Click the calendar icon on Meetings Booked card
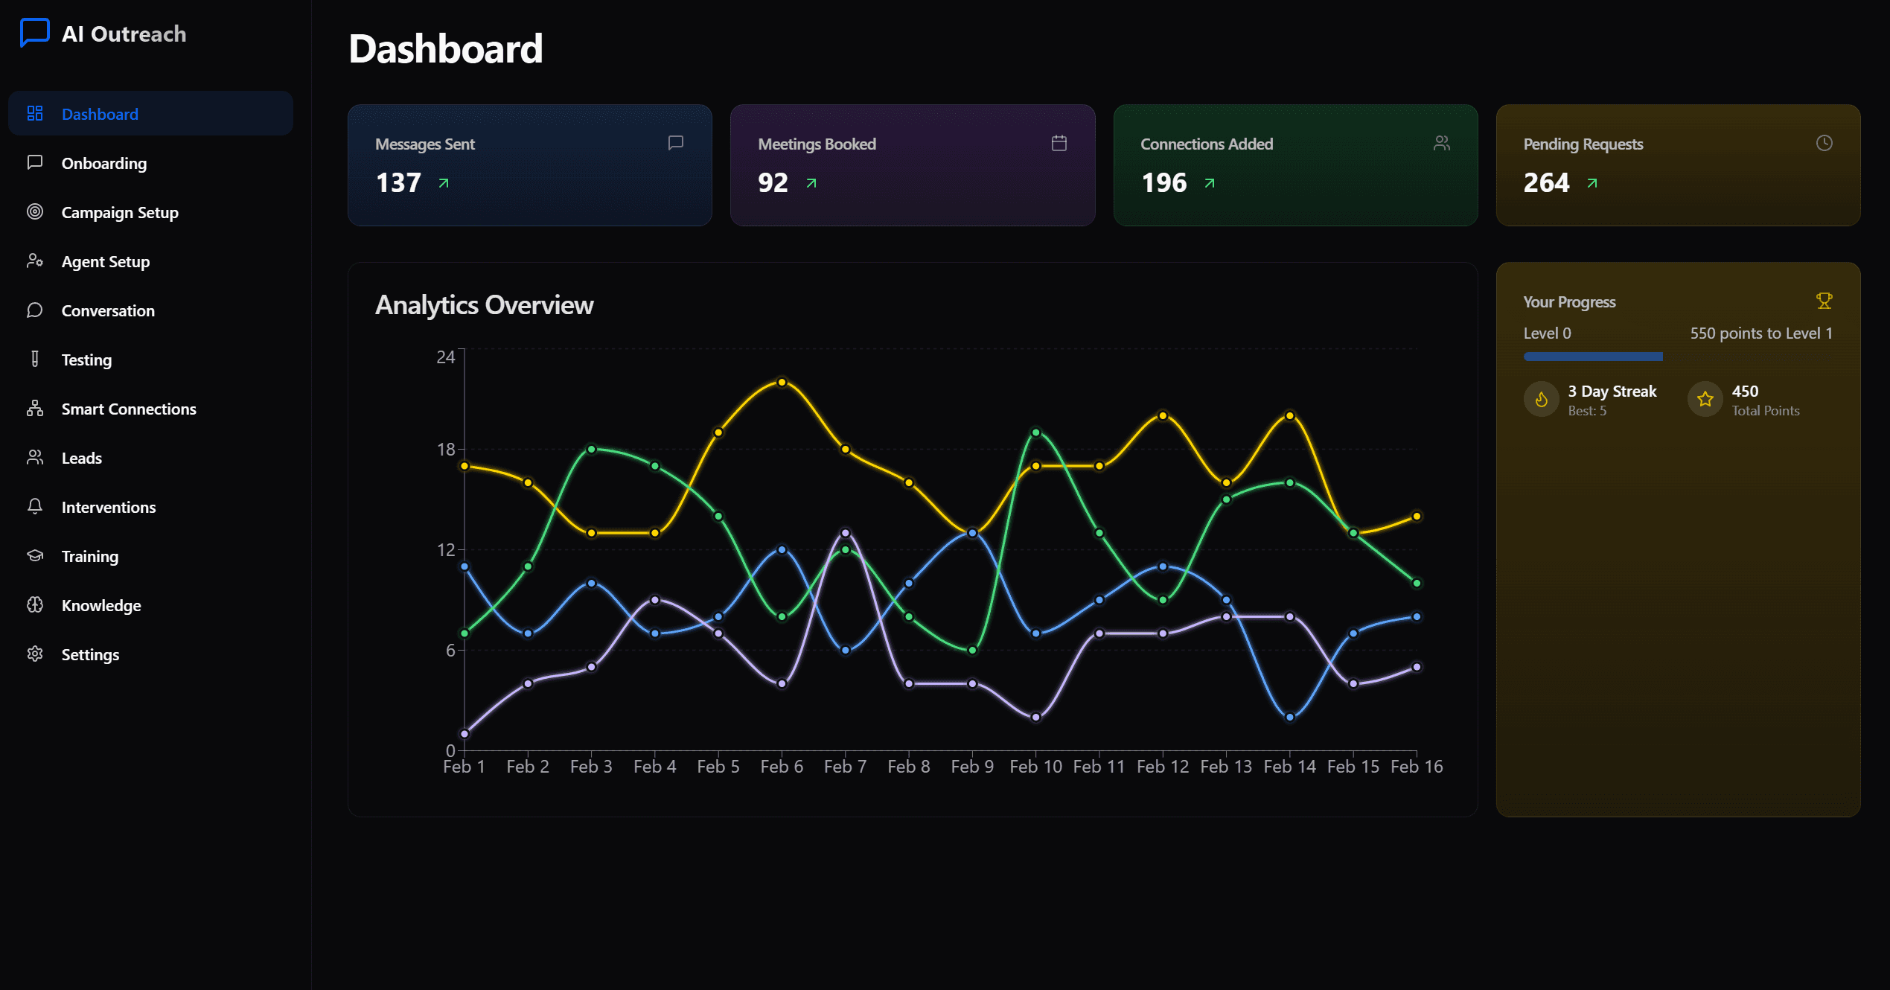 click(x=1059, y=143)
